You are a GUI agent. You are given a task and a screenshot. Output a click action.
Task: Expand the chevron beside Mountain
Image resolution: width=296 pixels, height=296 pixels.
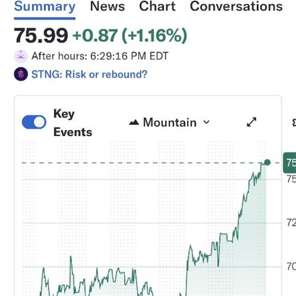[206, 122]
